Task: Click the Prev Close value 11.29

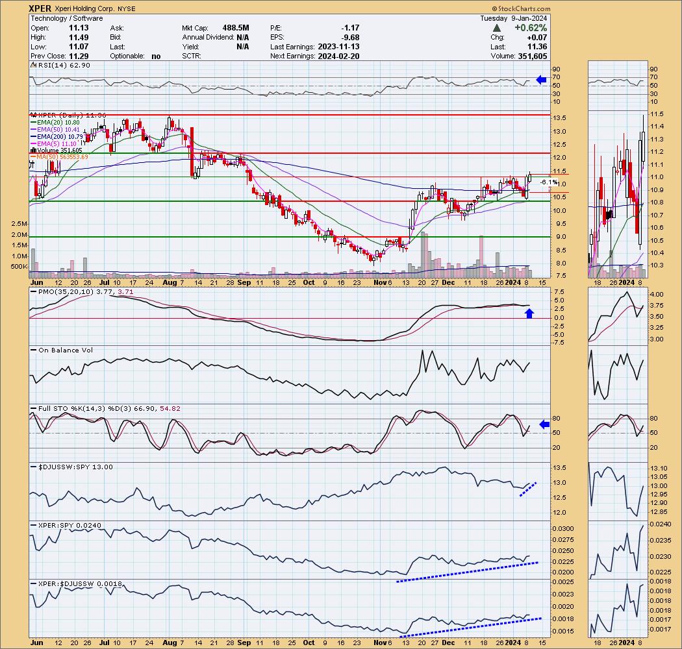Action: coord(79,56)
